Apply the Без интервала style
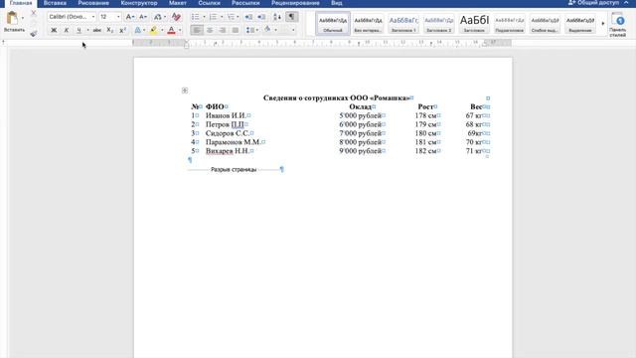The image size is (636, 358). click(x=368, y=23)
